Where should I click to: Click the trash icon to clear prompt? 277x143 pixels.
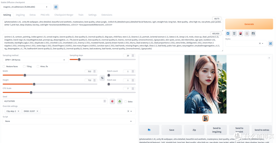click(234, 33)
